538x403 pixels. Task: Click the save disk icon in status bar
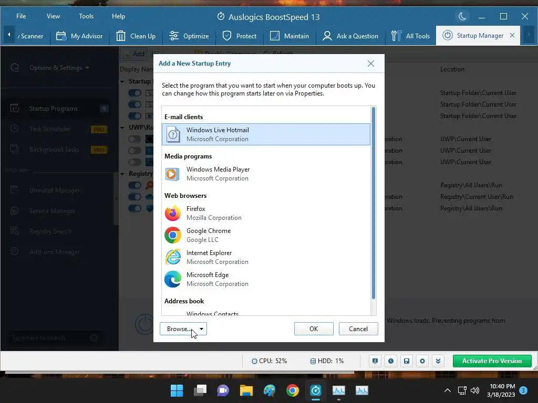[407, 361]
